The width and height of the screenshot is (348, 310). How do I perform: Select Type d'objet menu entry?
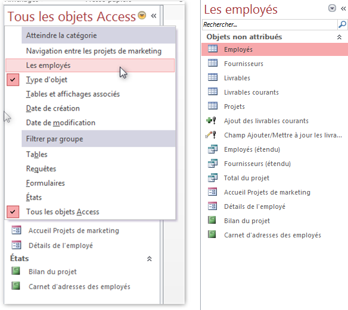[x=46, y=80]
